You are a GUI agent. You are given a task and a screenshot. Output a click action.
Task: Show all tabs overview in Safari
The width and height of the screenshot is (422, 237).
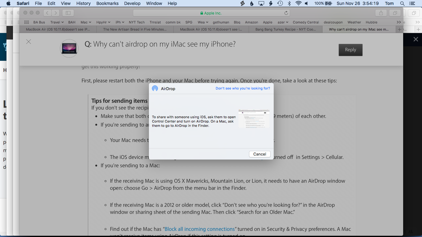pos(395,13)
